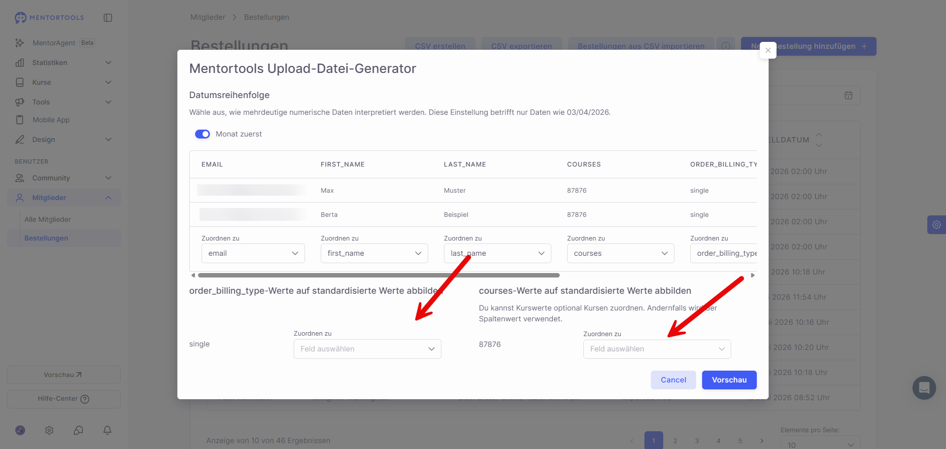Click the Design pencil icon
946x449 pixels.
pyautogui.click(x=20, y=139)
